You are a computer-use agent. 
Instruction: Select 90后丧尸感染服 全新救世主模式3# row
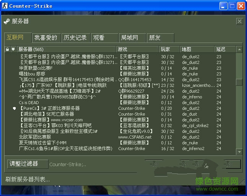pyautogui.click(x=120, y=131)
